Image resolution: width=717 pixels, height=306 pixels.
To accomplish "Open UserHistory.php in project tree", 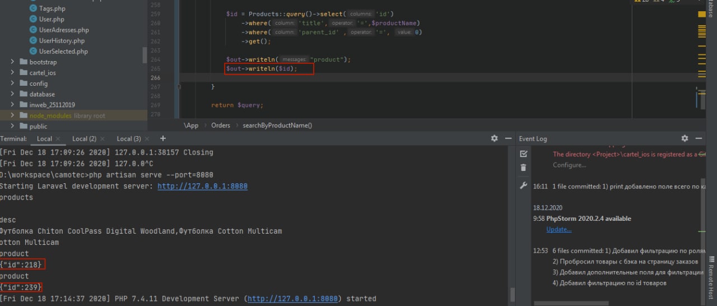I will (x=62, y=41).
